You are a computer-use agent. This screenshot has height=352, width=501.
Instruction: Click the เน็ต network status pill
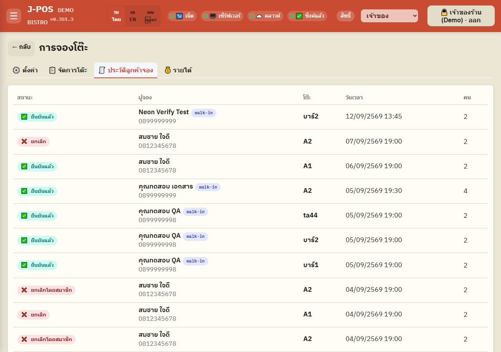(182, 16)
